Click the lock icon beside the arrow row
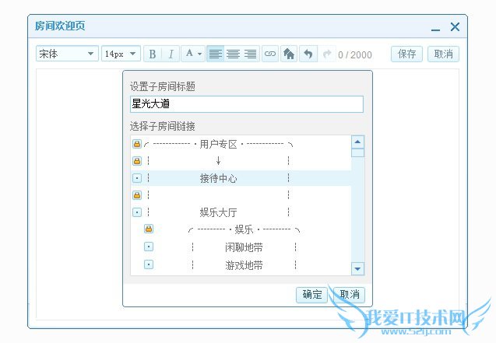Screen dimensions: 496x343 coord(137,161)
